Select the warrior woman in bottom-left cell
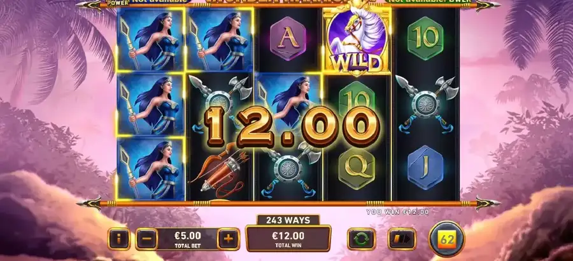 (150, 168)
